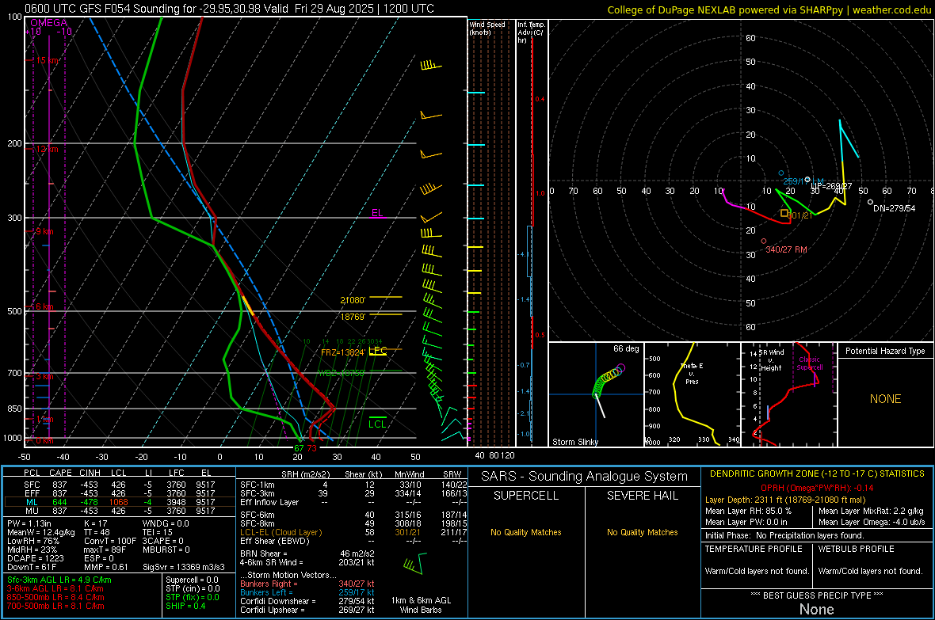
Task: Click the BRN Shear = 46 m2/s2 line
Action: 307,553
